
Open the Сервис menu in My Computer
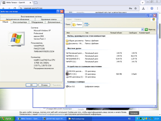coord(69,19)
